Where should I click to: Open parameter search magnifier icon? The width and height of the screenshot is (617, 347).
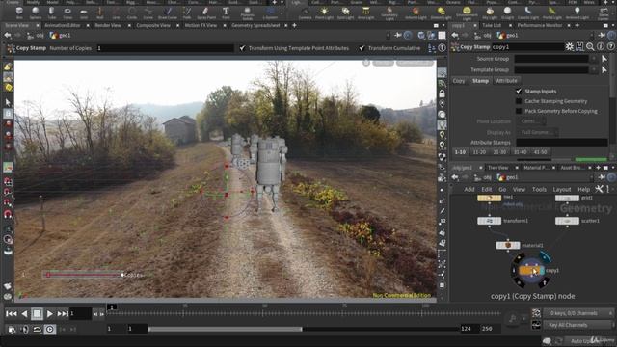pyautogui.click(x=590, y=47)
